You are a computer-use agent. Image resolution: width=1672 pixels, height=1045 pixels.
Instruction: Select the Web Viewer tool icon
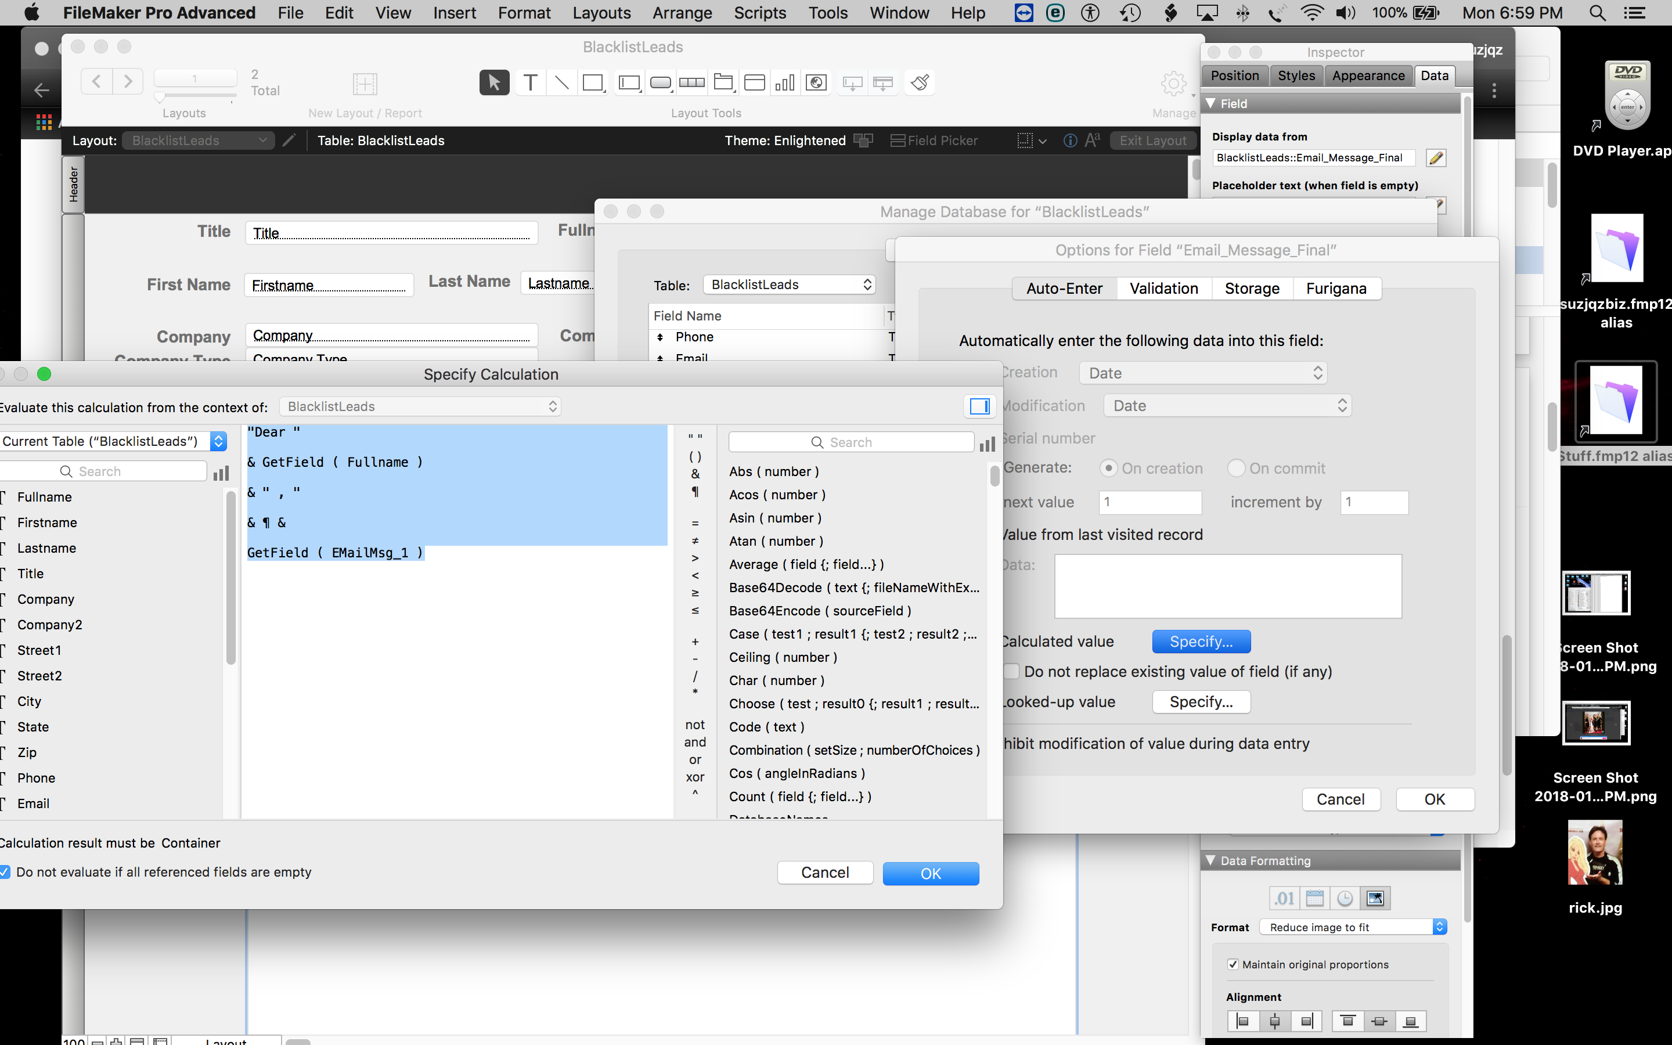[x=816, y=83]
